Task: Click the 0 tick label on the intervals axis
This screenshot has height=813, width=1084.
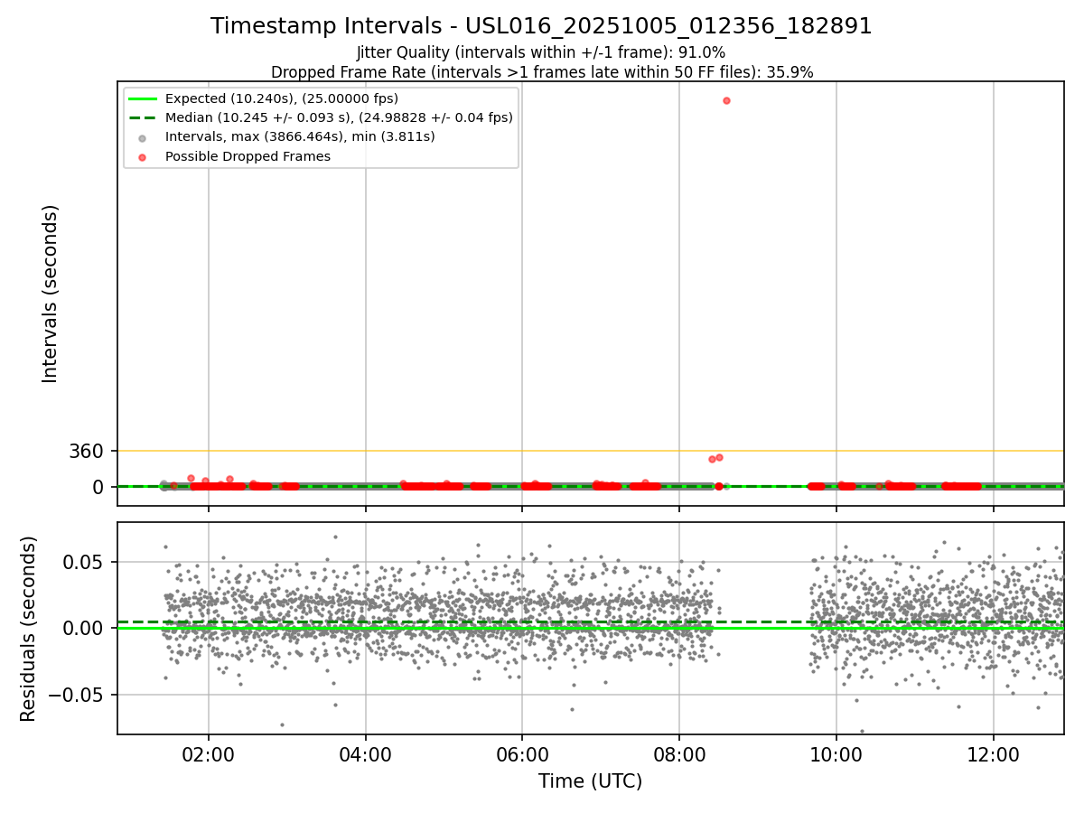Action: tap(99, 487)
